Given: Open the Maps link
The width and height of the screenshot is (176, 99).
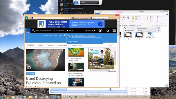Looking at the screenshot, I should (60, 35).
